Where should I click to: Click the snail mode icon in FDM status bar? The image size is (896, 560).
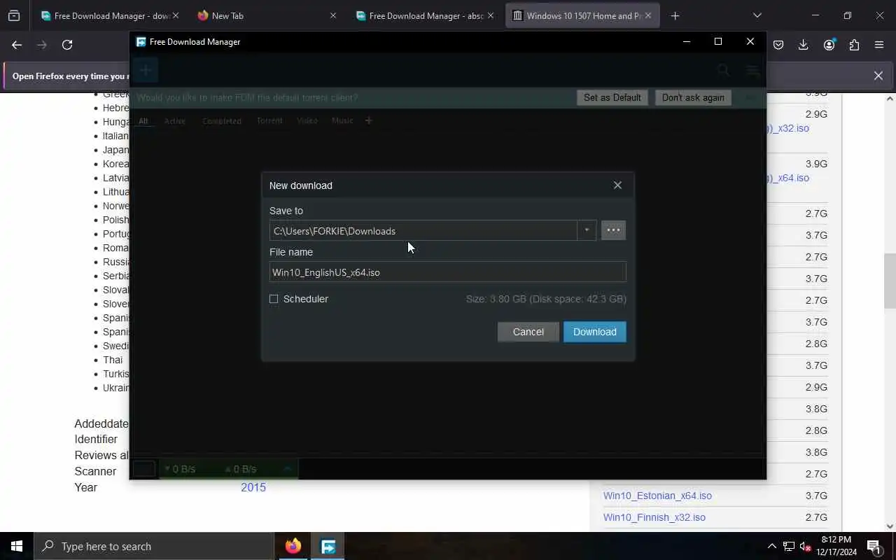pyautogui.click(x=144, y=469)
